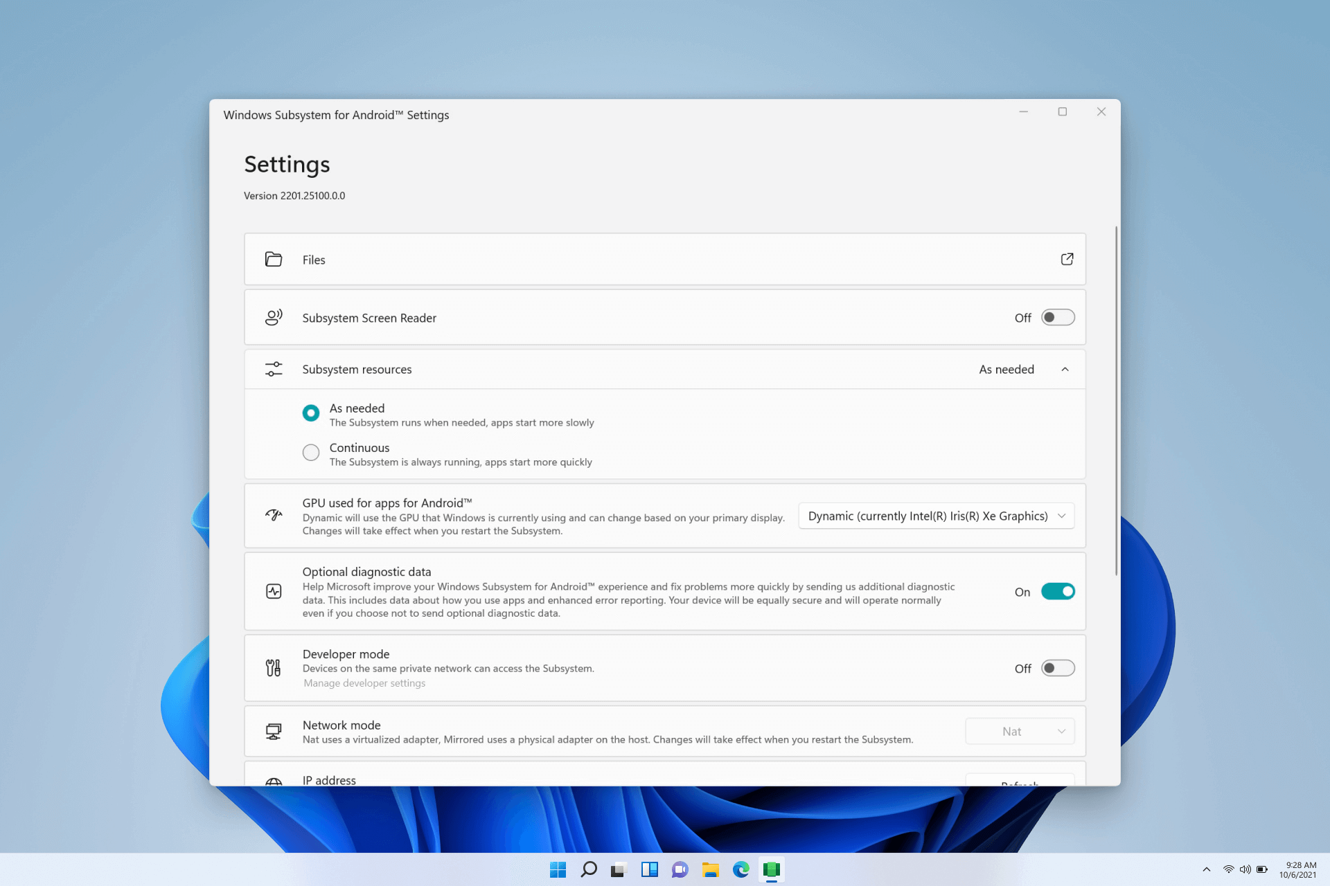Collapse the Subsystem resources section chevron
Viewport: 1330px width, 886px height.
[x=1065, y=369]
